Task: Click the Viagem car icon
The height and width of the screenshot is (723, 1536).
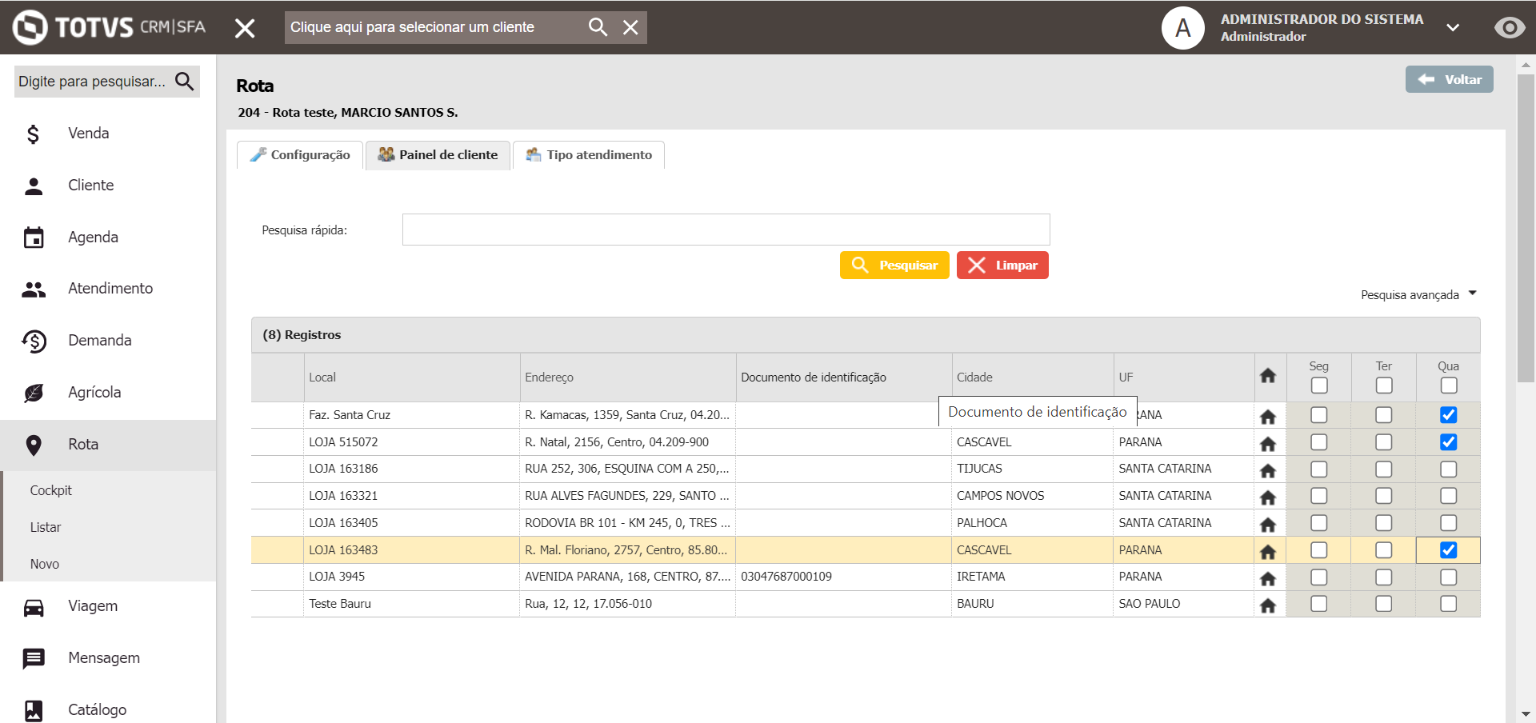Action: tap(34, 607)
